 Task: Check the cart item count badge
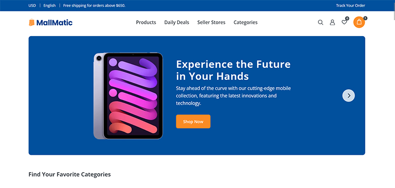365,18
